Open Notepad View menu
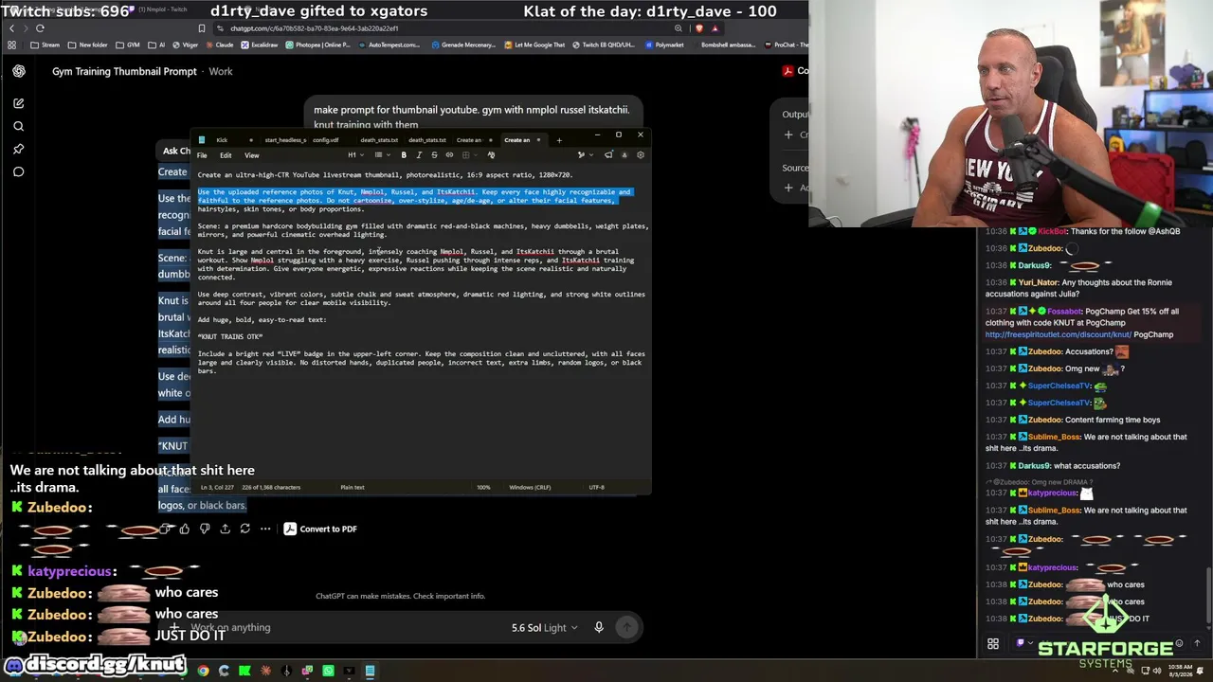The width and height of the screenshot is (1213, 682). tap(252, 155)
